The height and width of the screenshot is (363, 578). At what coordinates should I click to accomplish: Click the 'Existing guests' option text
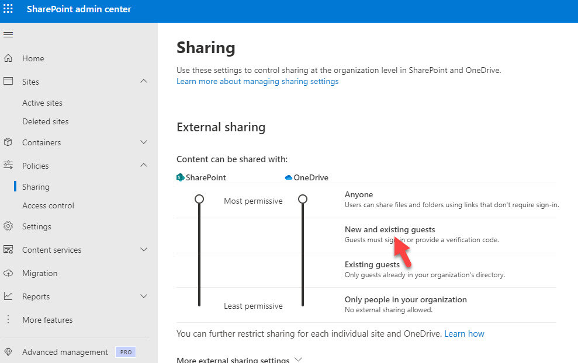click(372, 264)
